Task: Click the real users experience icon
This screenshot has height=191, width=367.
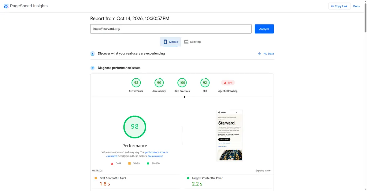Action: (x=93, y=54)
